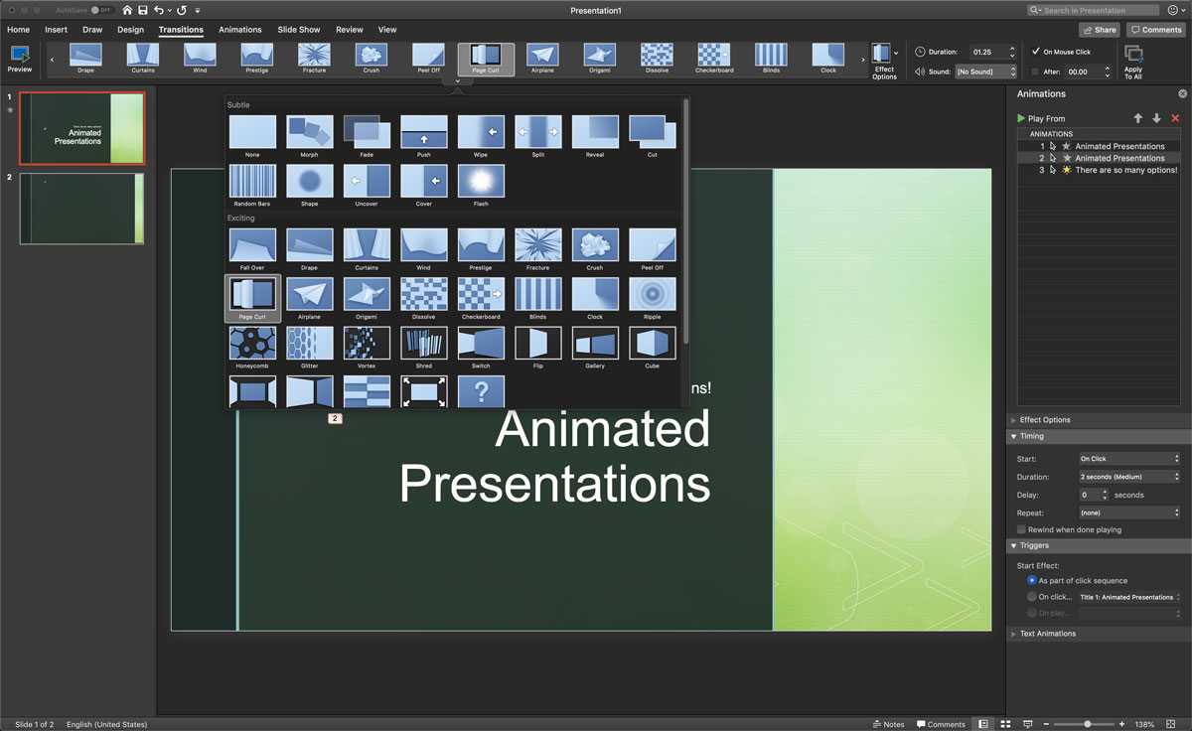Open the Start timing dropdown
The height and width of the screenshot is (731, 1192).
coord(1129,459)
